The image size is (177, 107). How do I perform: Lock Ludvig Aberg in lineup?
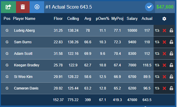pyautogui.click(x=171, y=30)
